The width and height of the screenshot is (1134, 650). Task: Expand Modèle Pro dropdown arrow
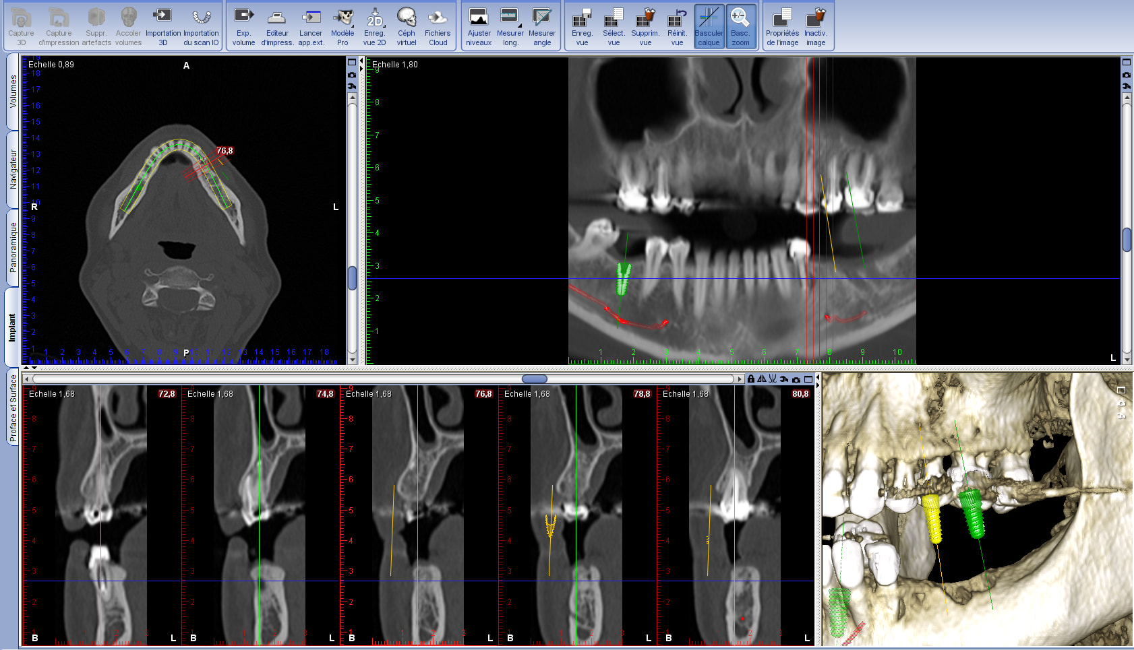[x=353, y=26]
